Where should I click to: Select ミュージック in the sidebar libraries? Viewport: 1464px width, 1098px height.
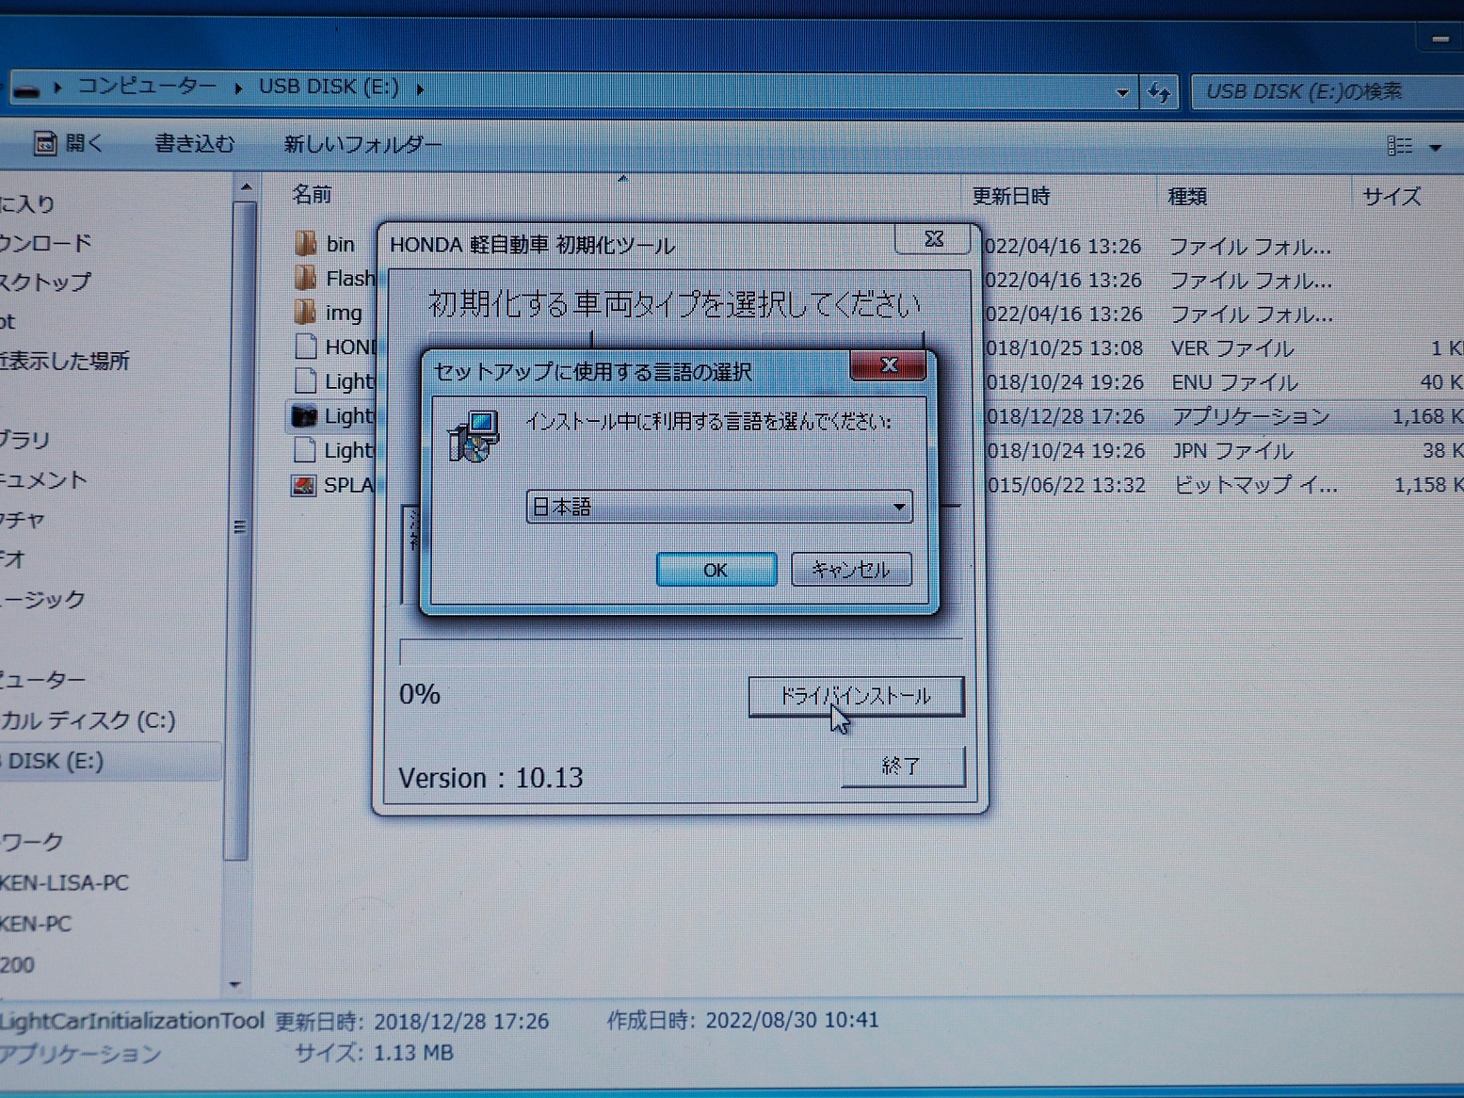[42, 599]
